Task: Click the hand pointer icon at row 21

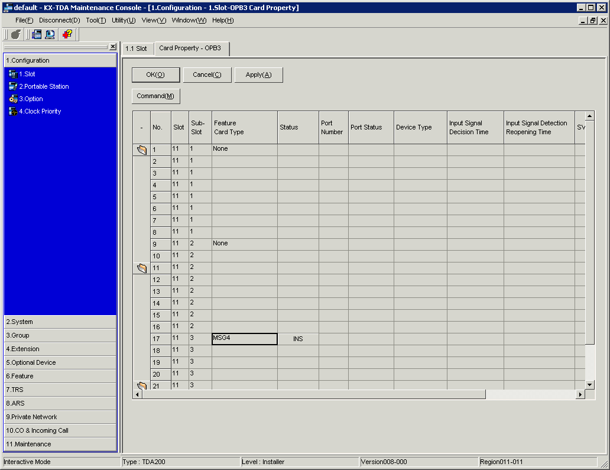Action: [142, 385]
